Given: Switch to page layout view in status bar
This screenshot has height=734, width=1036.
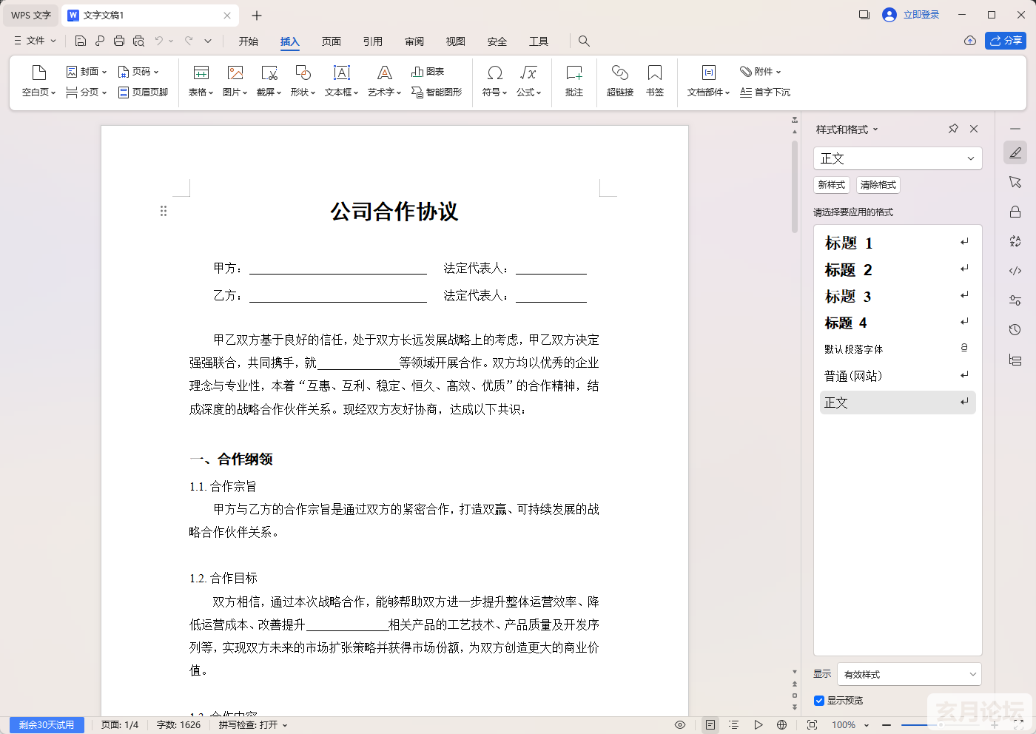Looking at the screenshot, I should pos(710,725).
